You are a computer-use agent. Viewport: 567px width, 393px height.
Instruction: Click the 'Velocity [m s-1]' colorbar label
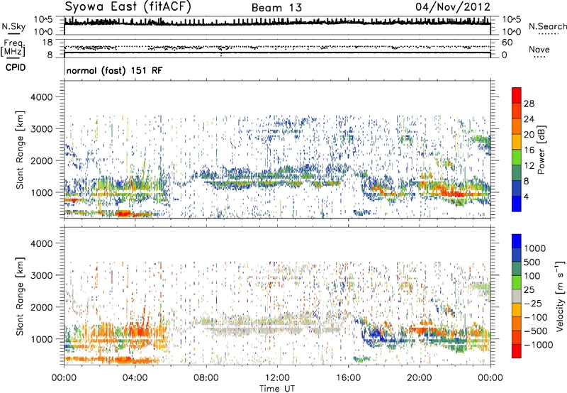pos(560,296)
